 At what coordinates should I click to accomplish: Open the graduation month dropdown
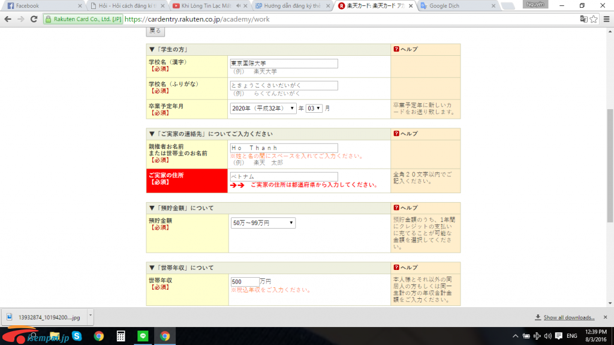[314, 108]
